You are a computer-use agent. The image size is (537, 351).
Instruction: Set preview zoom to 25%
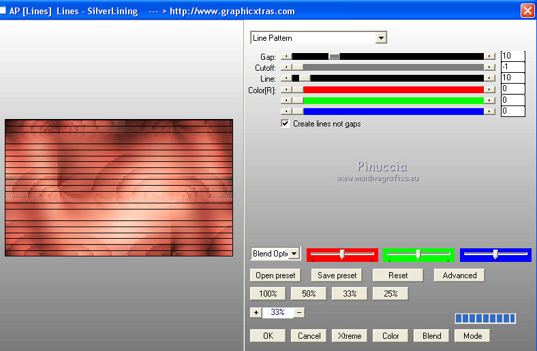tap(390, 294)
